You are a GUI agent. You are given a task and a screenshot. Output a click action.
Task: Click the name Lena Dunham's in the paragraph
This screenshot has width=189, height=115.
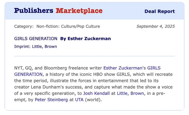47,87
